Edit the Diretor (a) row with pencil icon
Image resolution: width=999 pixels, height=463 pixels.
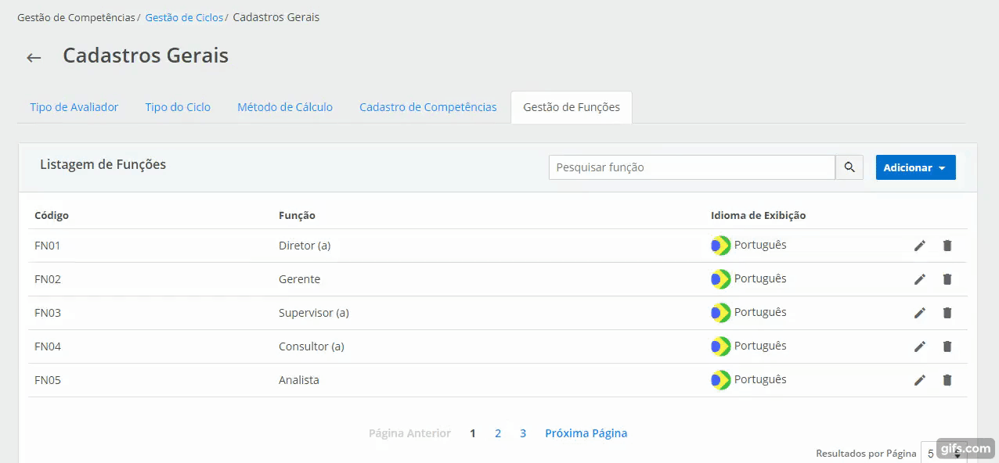[x=920, y=246]
